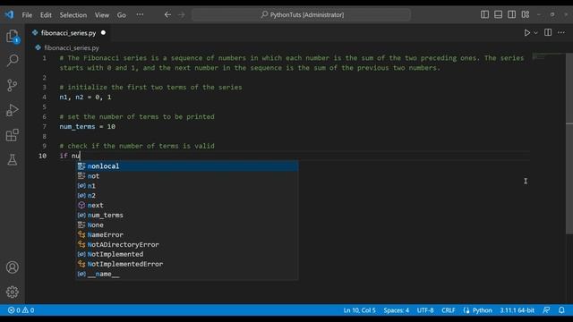Select None from the autocomplete list

(x=187, y=225)
